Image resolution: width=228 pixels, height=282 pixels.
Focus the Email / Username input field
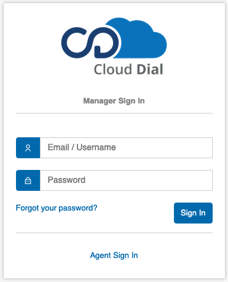coord(126,148)
